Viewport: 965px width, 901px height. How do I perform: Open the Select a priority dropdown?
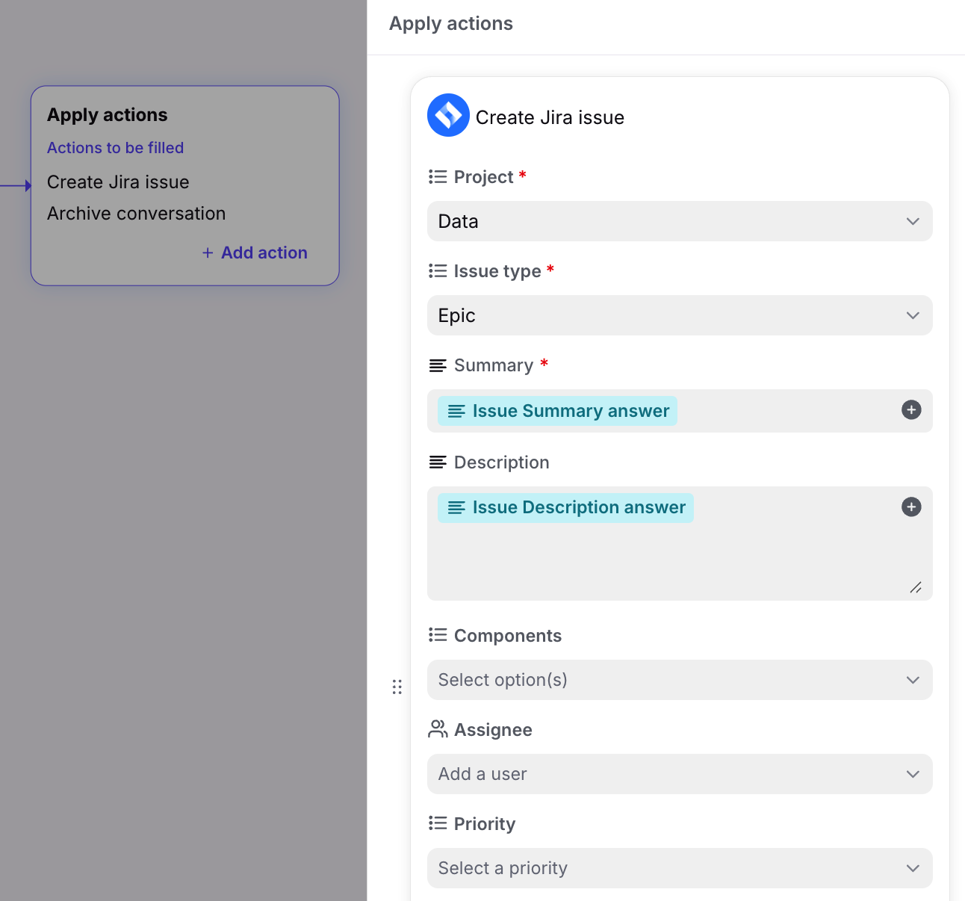(680, 868)
